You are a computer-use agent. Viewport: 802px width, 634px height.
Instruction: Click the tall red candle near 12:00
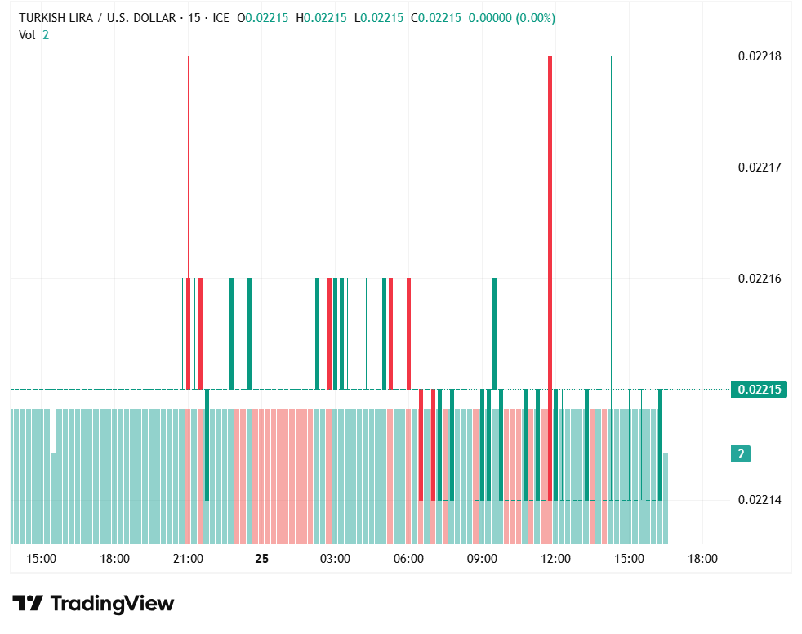(x=550, y=278)
